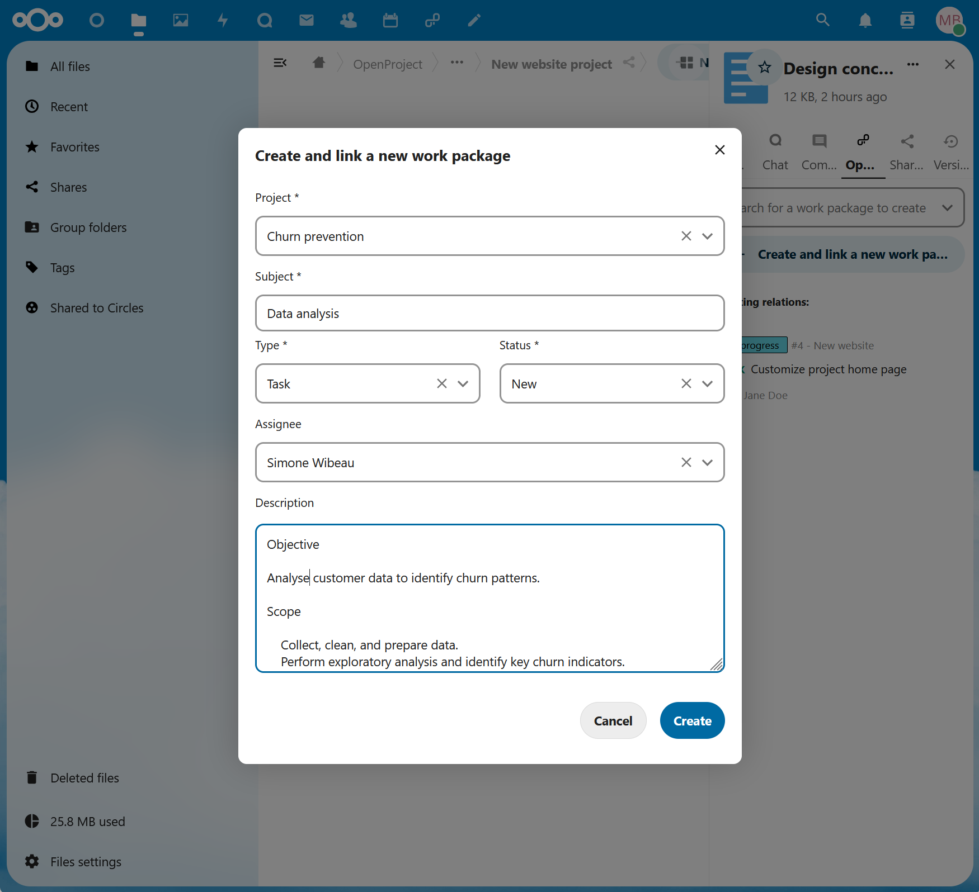Open the Talk app icon
979x892 pixels.
click(x=265, y=21)
